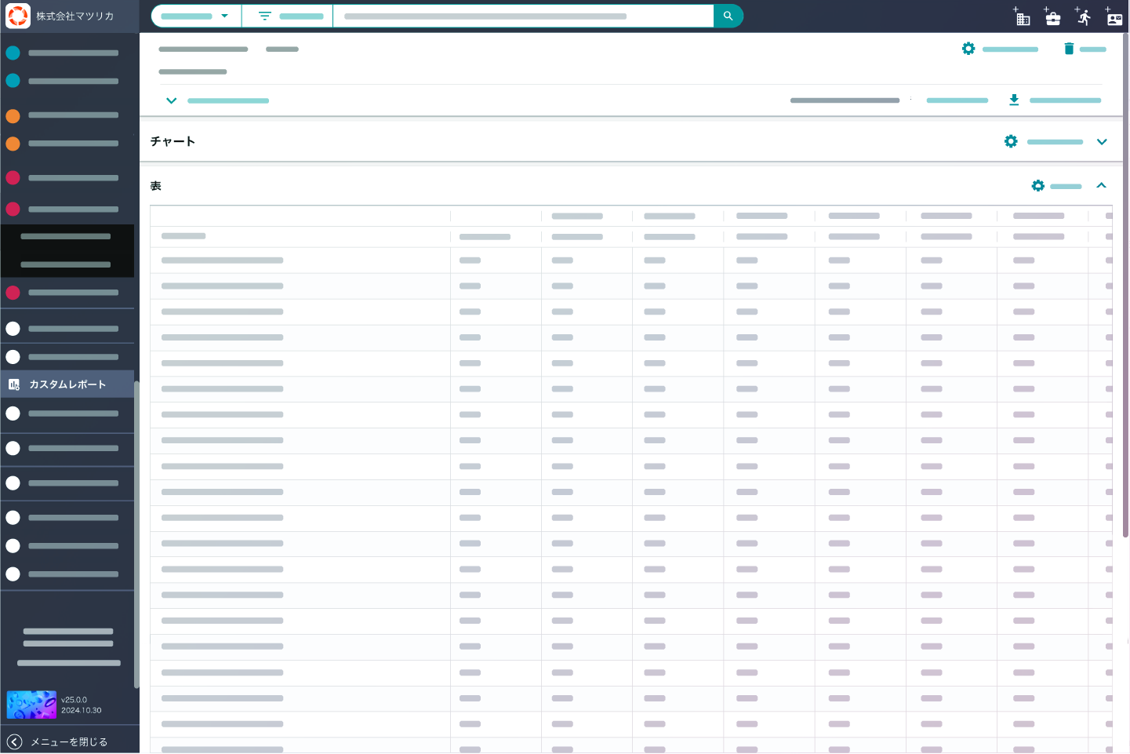The image size is (1130, 754).
Task: Click the magnifier search button
Action: 728,16
